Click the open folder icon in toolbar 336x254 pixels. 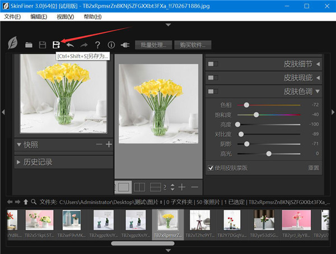(x=29, y=45)
